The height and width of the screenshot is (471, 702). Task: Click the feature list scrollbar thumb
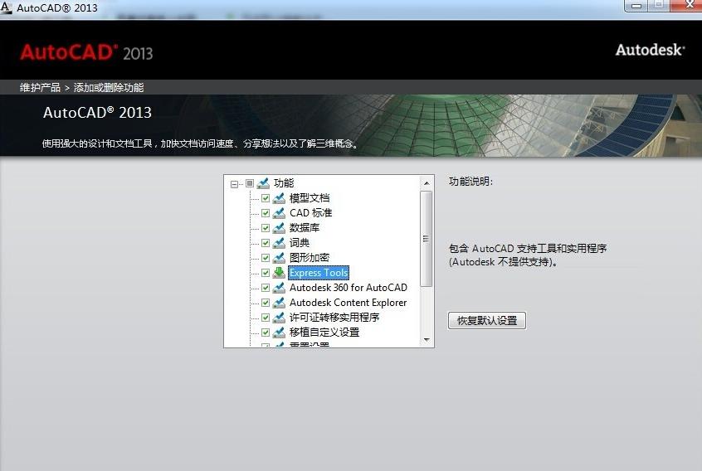[427, 239]
